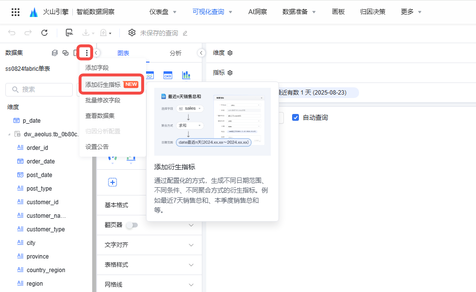
Task: Select 添加字段 from the menu
Action: click(x=97, y=68)
